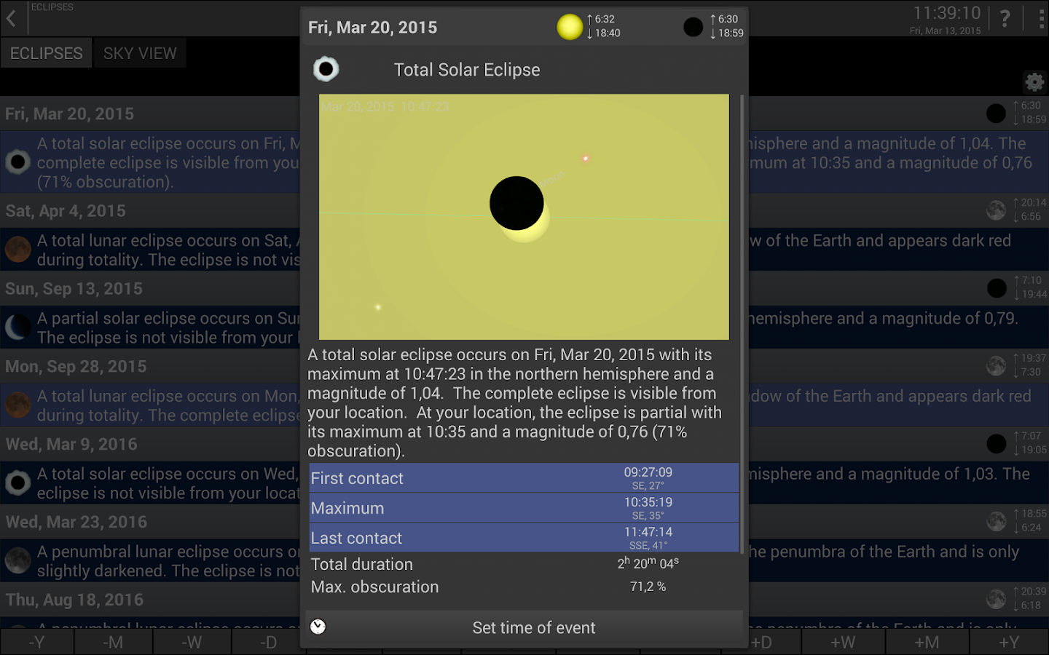This screenshot has width=1049, height=655.
Task: Open help via the question mark icon
Action: pos(1006,18)
